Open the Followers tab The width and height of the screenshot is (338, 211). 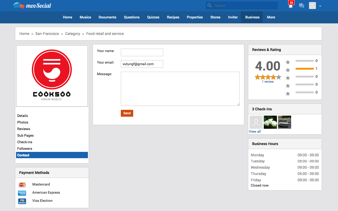[x=25, y=148]
